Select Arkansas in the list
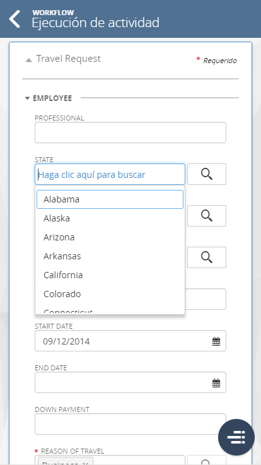 (110, 256)
